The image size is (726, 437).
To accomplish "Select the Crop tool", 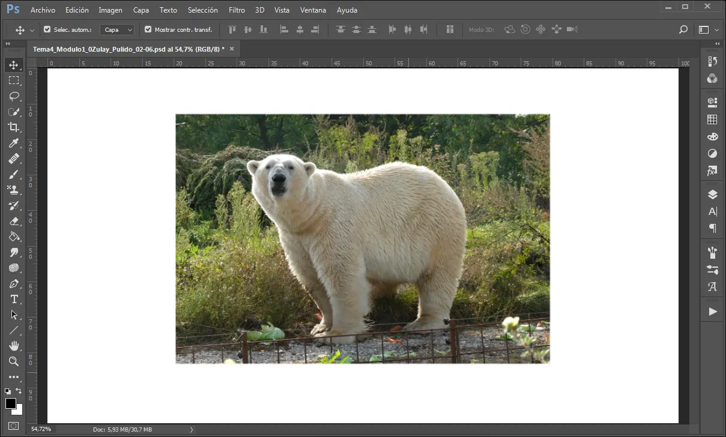I will 14,127.
